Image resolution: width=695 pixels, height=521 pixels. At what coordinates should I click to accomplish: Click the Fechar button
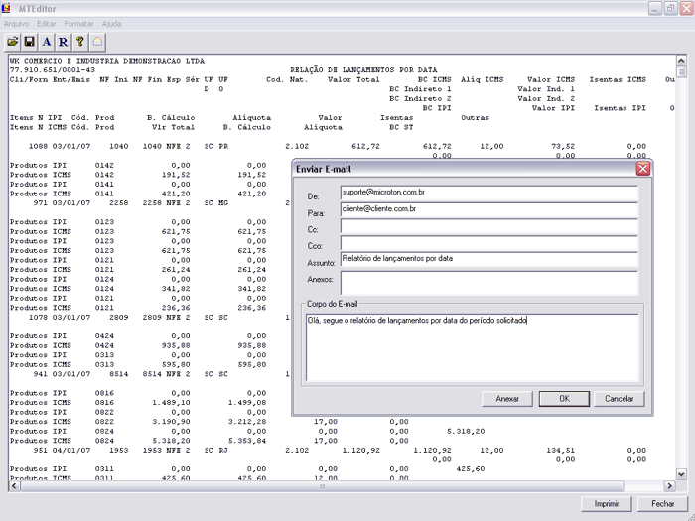(x=662, y=503)
